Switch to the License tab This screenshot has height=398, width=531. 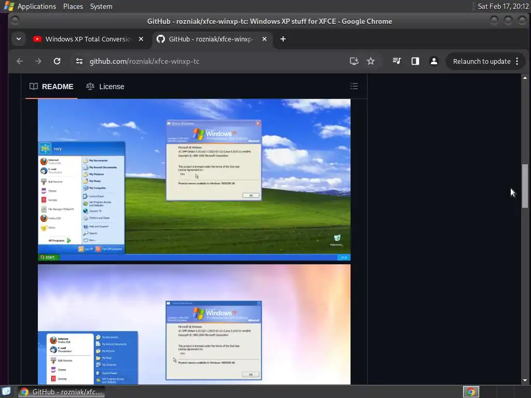click(105, 87)
